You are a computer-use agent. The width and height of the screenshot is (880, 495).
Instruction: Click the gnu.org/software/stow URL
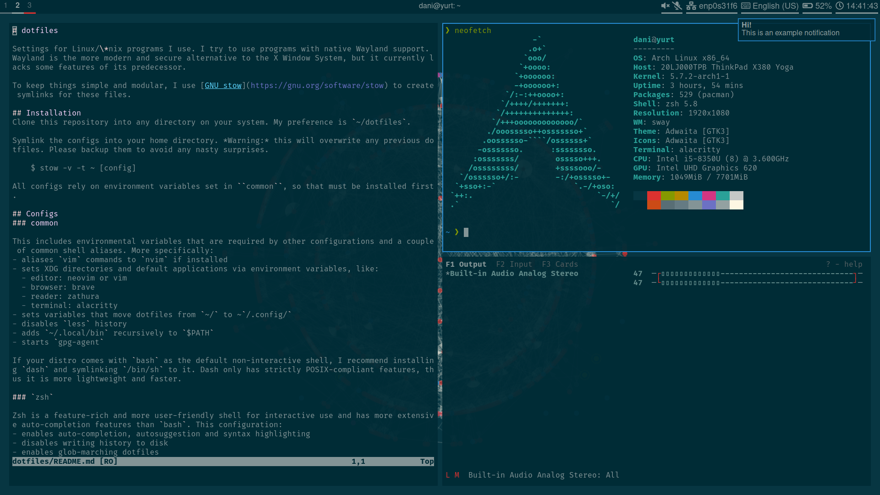coord(317,86)
